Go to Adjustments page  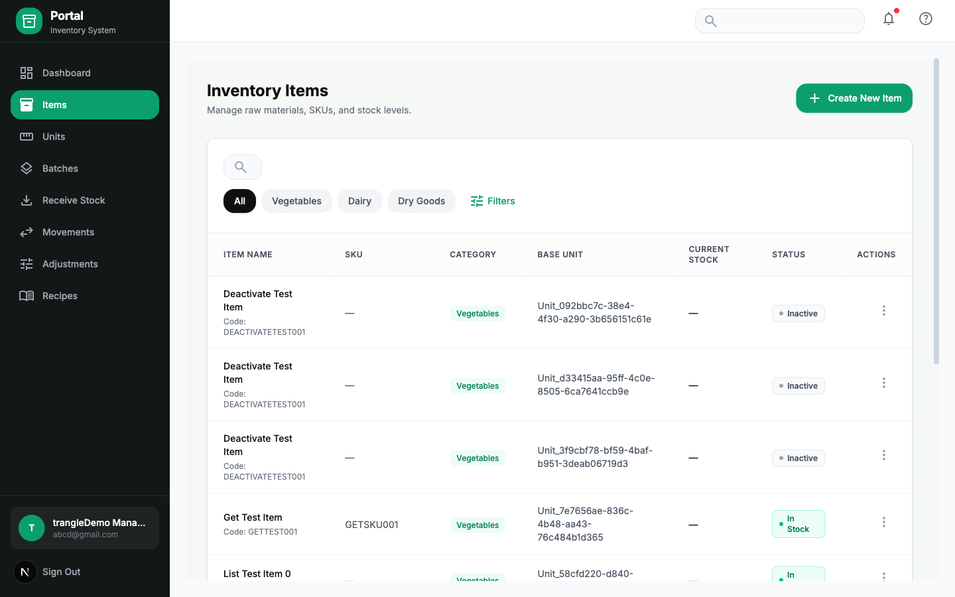tap(85, 264)
